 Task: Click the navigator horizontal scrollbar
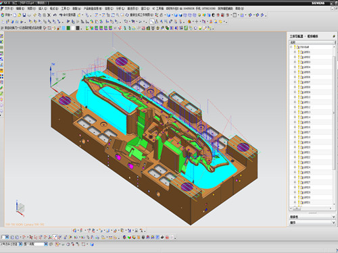(x=297, y=208)
